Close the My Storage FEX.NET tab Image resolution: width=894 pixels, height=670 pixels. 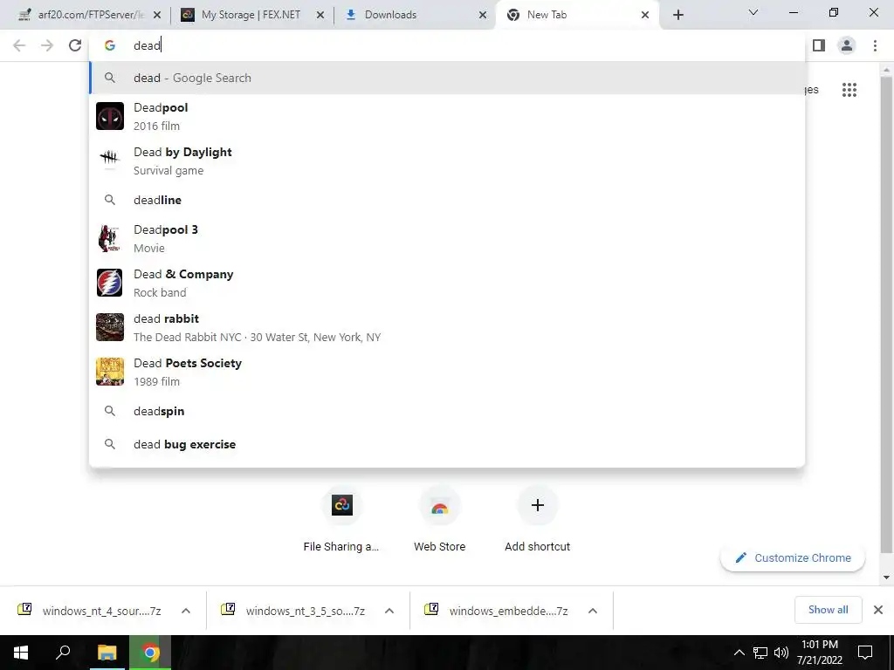pyautogui.click(x=320, y=16)
